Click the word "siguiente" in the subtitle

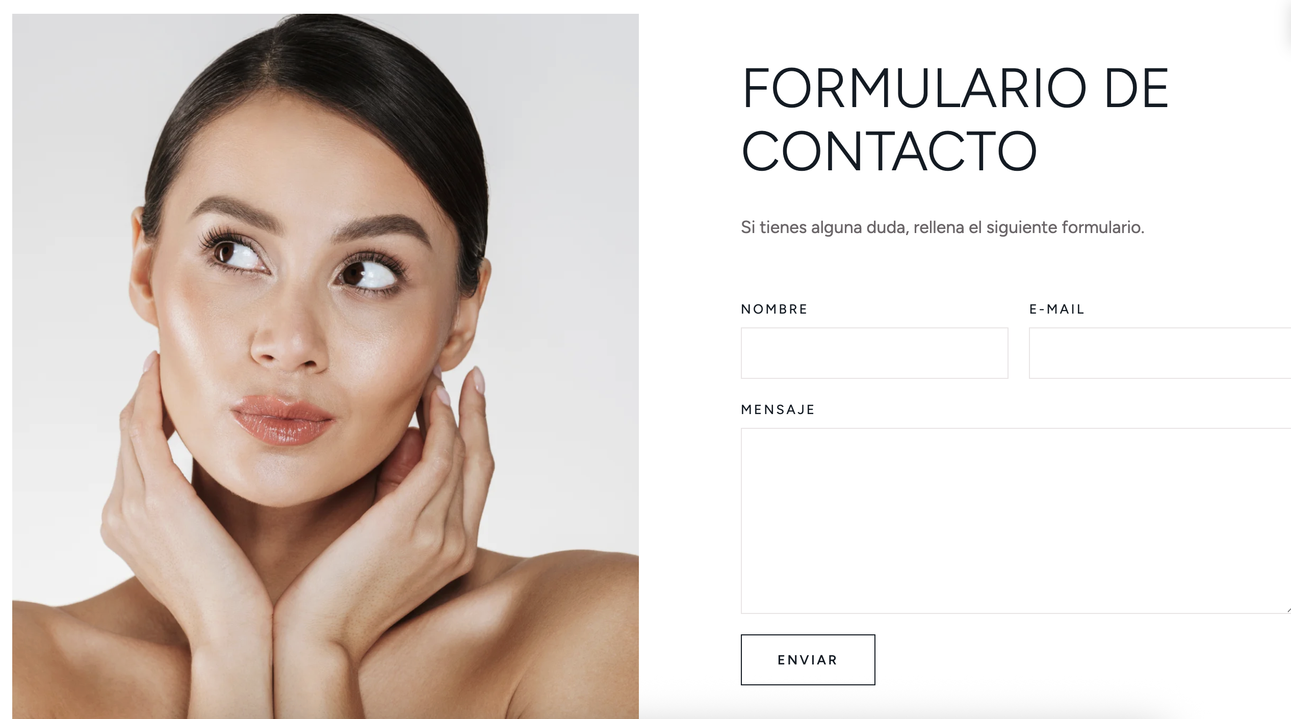click(1022, 228)
